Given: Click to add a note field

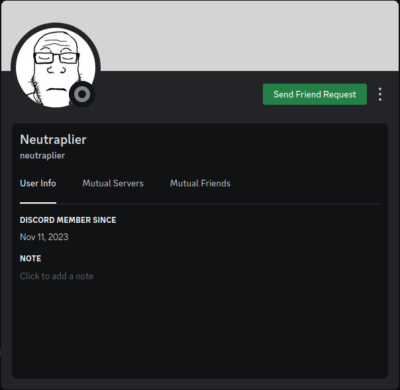Looking at the screenshot, I should coord(57,277).
